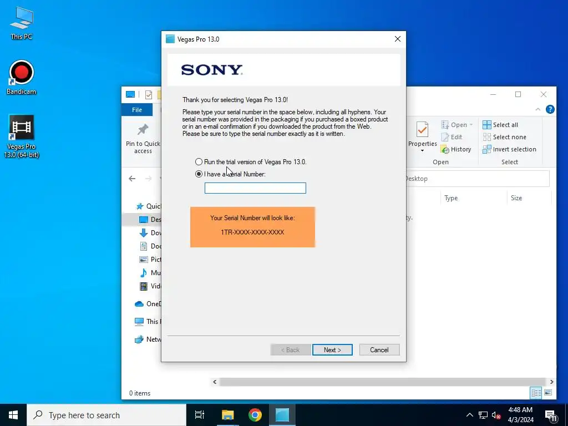Click the network tray icon
This screenshot has width=568, height=426.
483,415
